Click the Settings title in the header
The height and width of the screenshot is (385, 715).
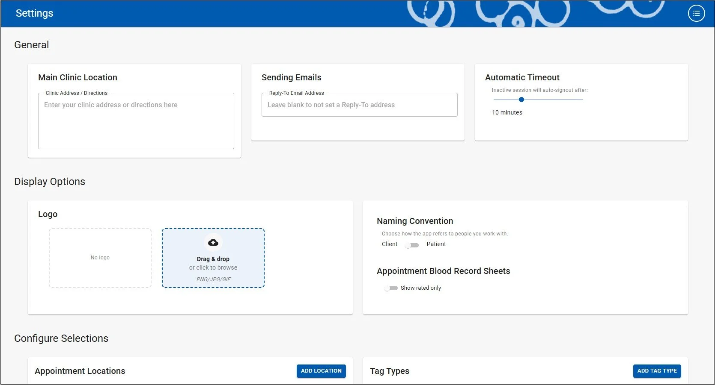coord(34,13)
